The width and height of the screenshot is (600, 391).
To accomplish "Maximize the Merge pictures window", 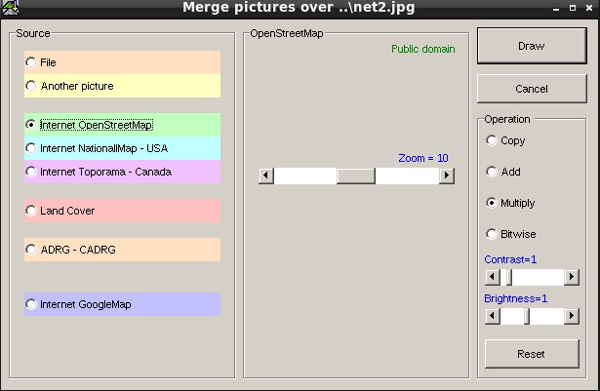I will click(573, 8).
